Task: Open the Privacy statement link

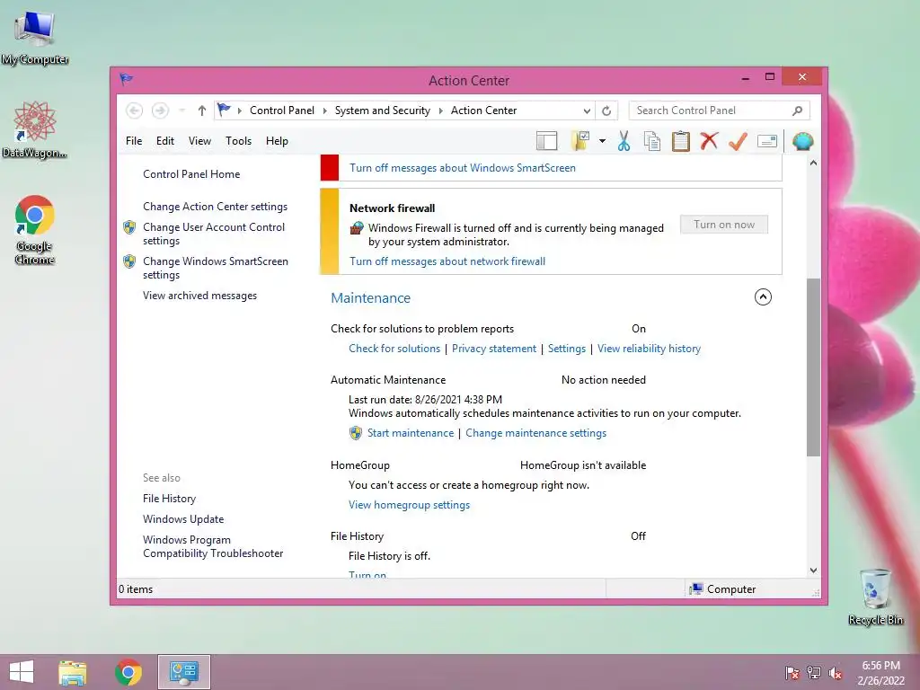Action: pos(494,349)
